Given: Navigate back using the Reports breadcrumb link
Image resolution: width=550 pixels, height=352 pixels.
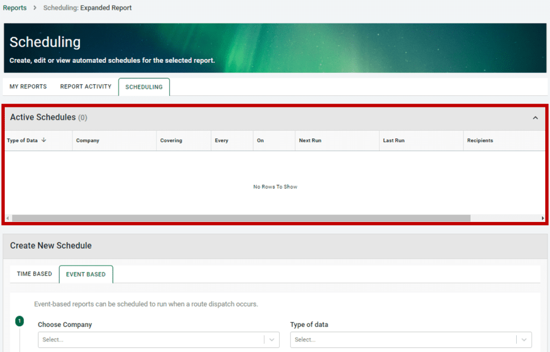Looking at the screenshot, I should click(15, 8).
